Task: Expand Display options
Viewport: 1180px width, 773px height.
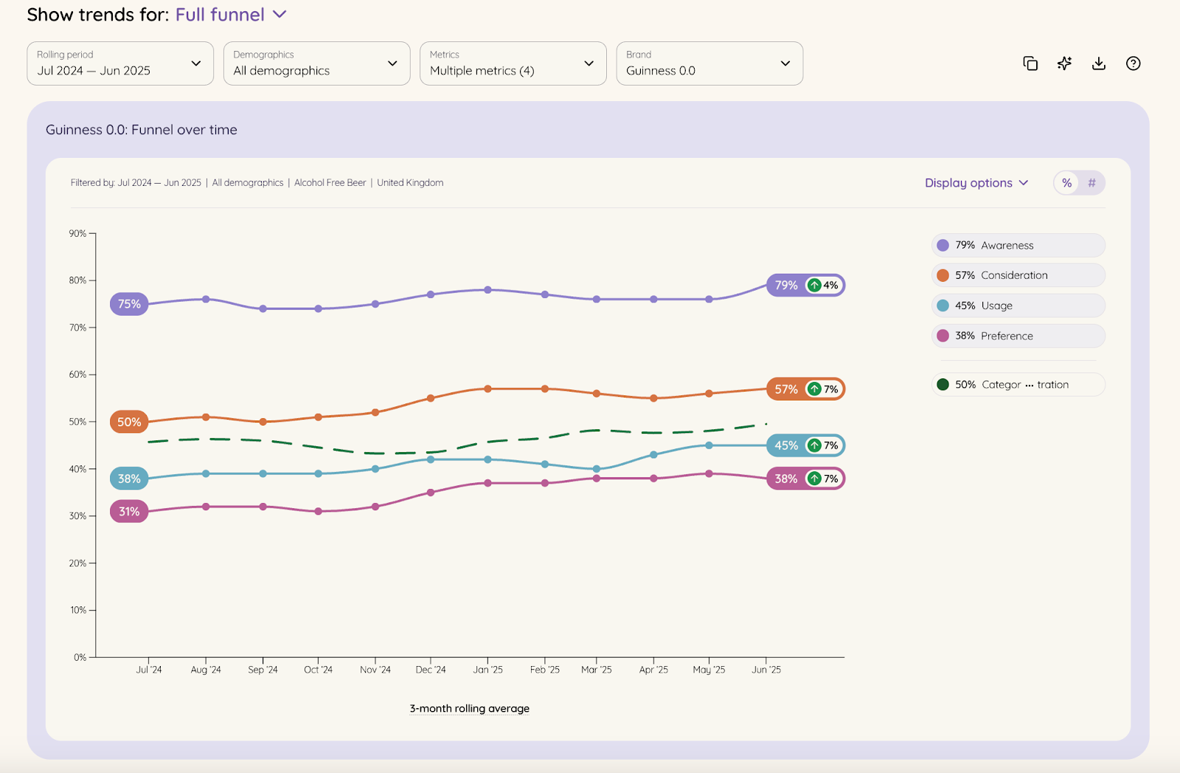Action: (976, 183)
